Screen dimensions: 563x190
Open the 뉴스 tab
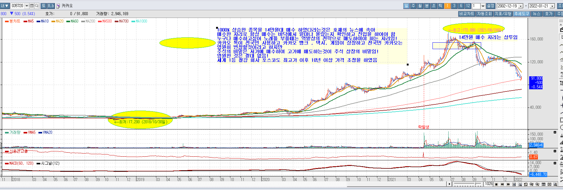pos(537,14)
